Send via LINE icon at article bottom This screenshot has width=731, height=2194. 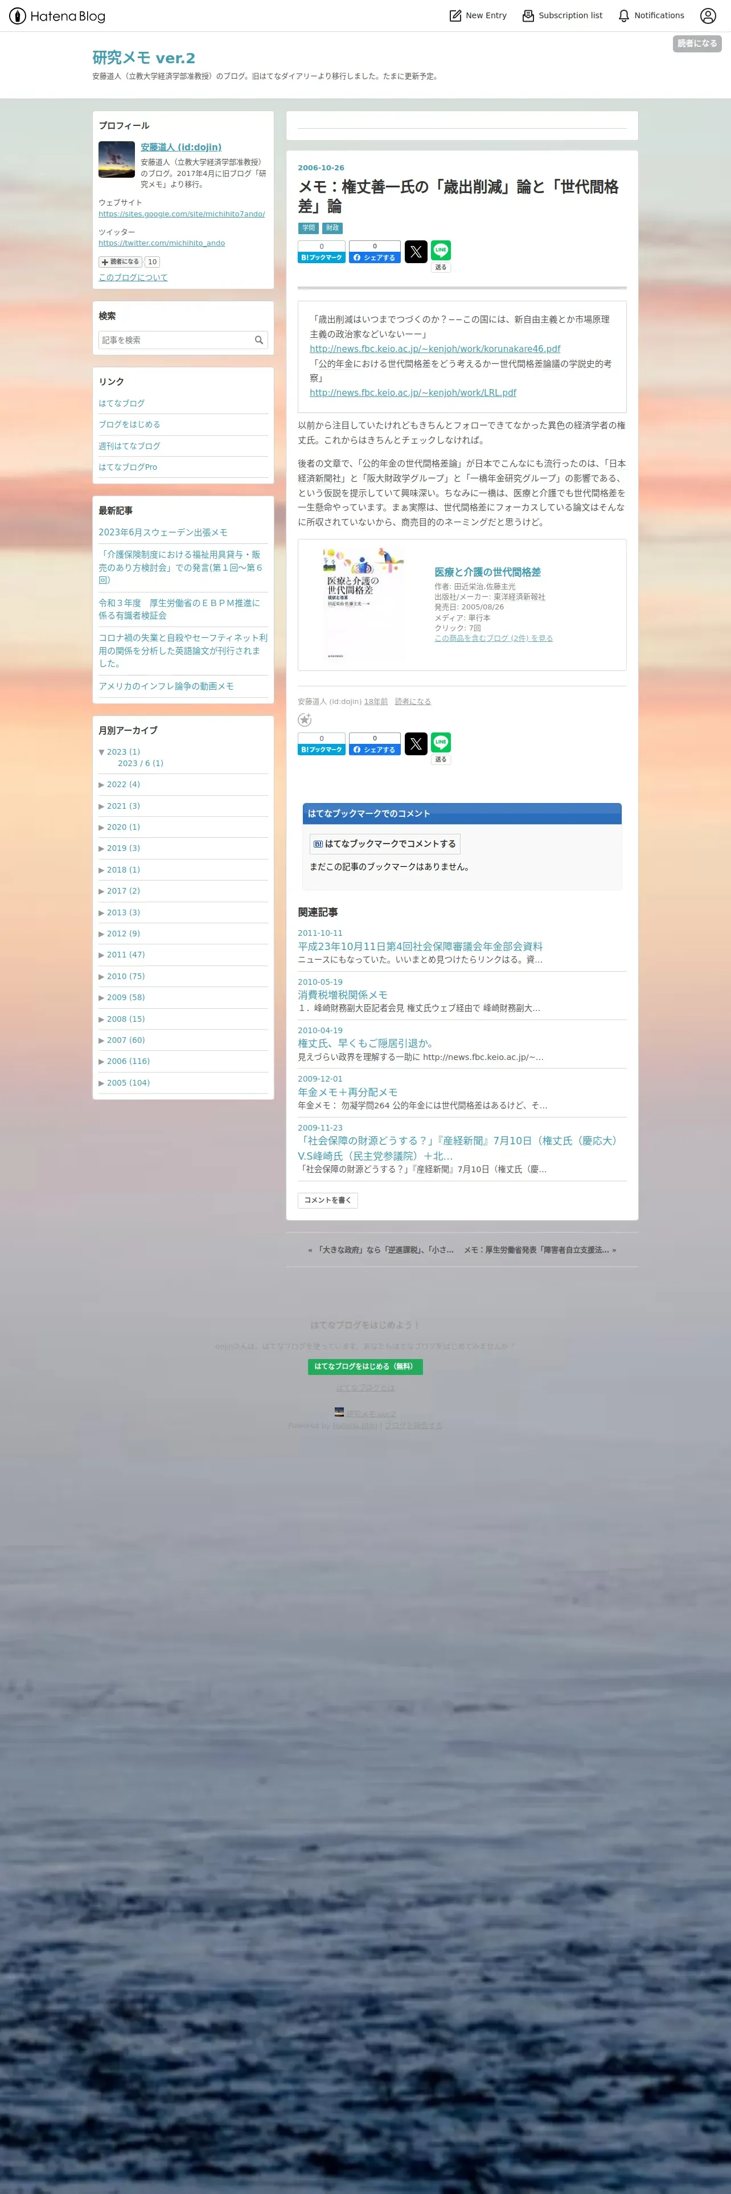tap(441, 743)
